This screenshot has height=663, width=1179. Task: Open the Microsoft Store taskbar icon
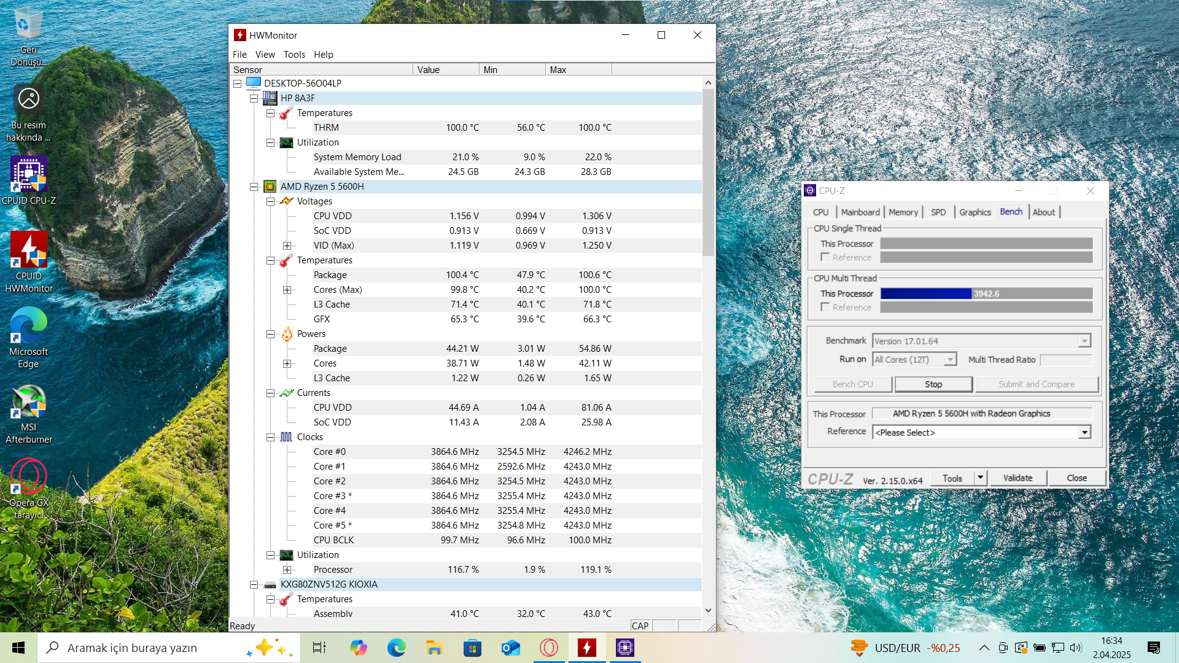pyautogui.click(x=472, y=648)
